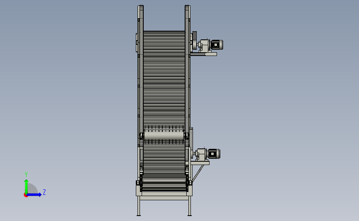The width and height of the screenshot is (359, 221).
Task: Click the green Y axis arrow on the triad
Action: point(26,186)
